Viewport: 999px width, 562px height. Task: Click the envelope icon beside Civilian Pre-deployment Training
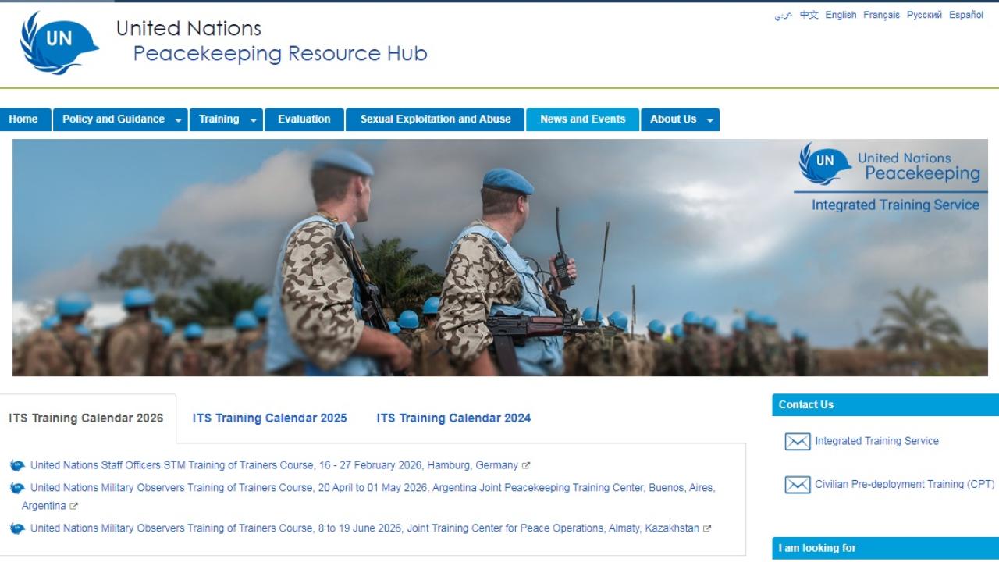[x=797, y=485]
